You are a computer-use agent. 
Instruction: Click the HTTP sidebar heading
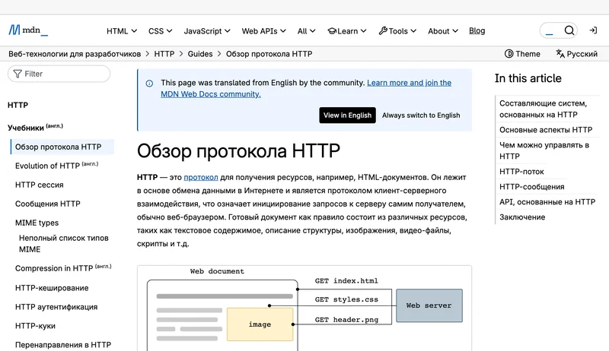(18, 105)
